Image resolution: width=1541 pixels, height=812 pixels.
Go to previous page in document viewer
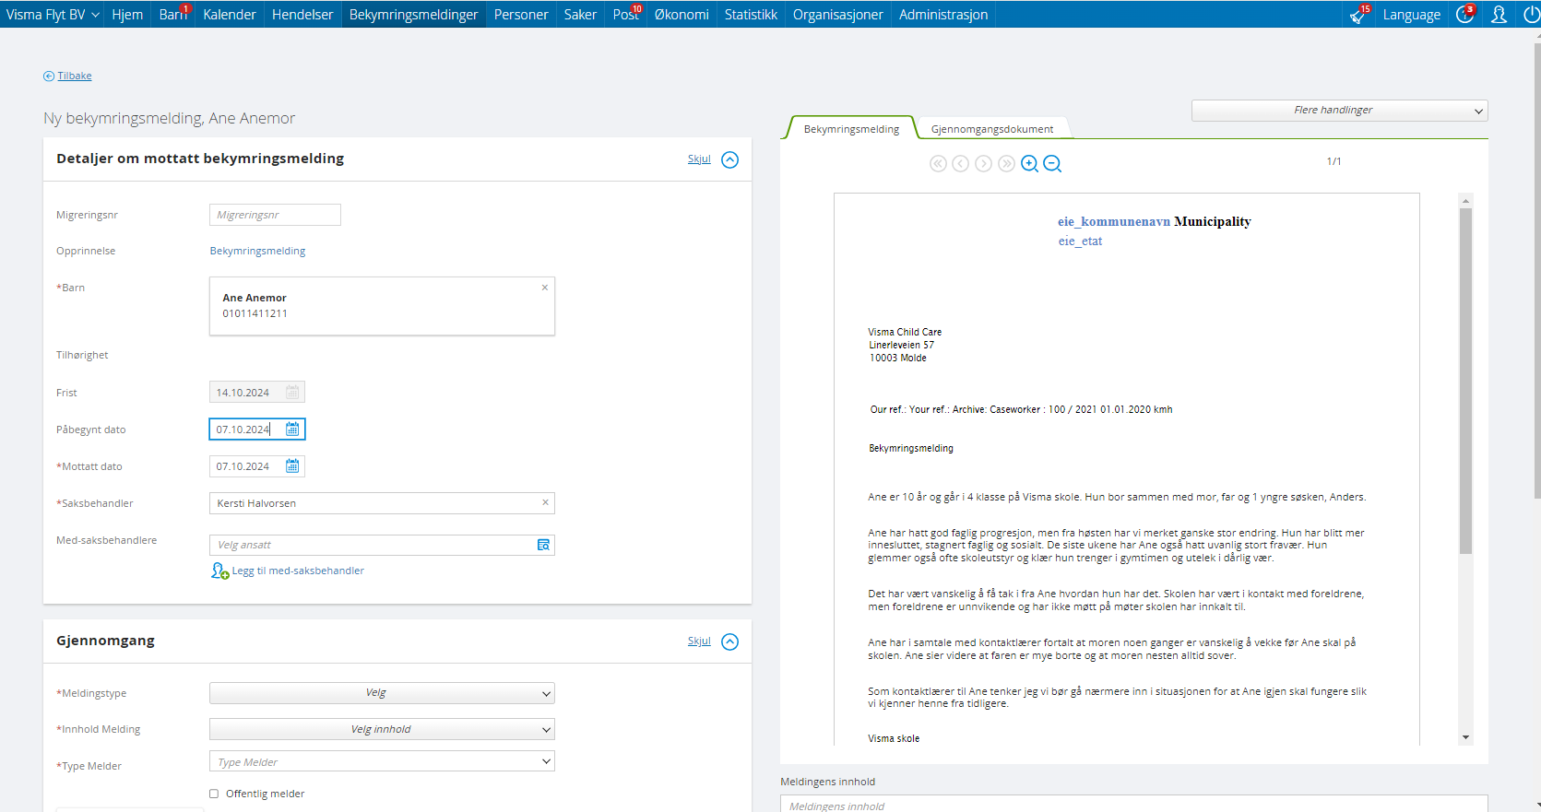click(x=961, y=163)
